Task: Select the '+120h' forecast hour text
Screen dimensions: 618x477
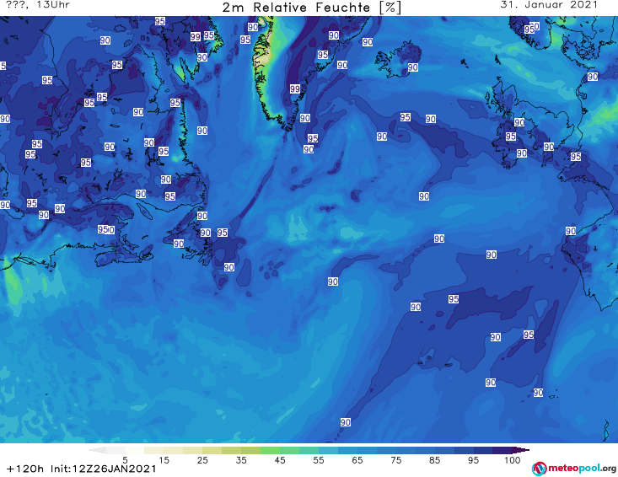Action: click(x=25, y=469)
